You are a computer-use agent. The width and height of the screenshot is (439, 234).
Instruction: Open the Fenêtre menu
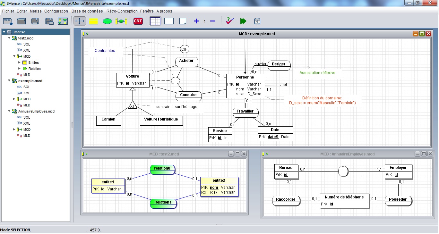(147, 11)
